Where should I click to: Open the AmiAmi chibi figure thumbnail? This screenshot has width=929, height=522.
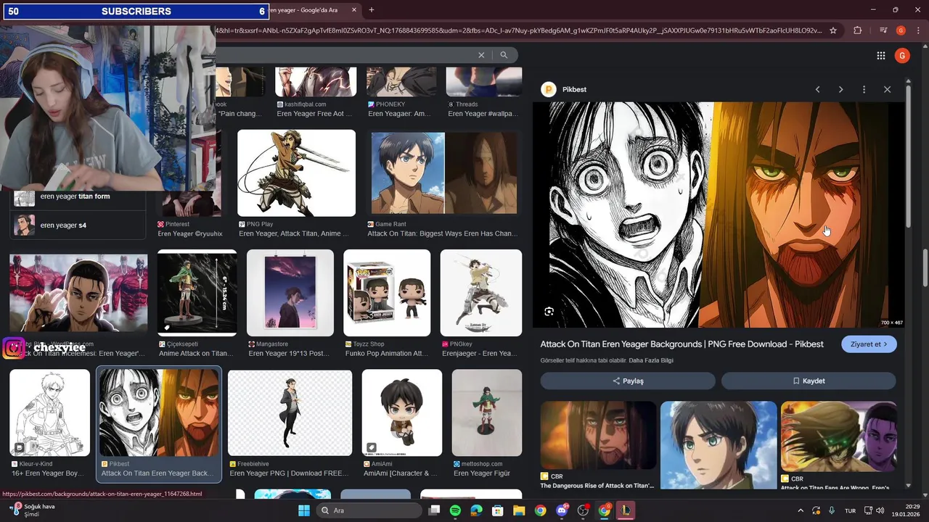click(x=402, y=413)
